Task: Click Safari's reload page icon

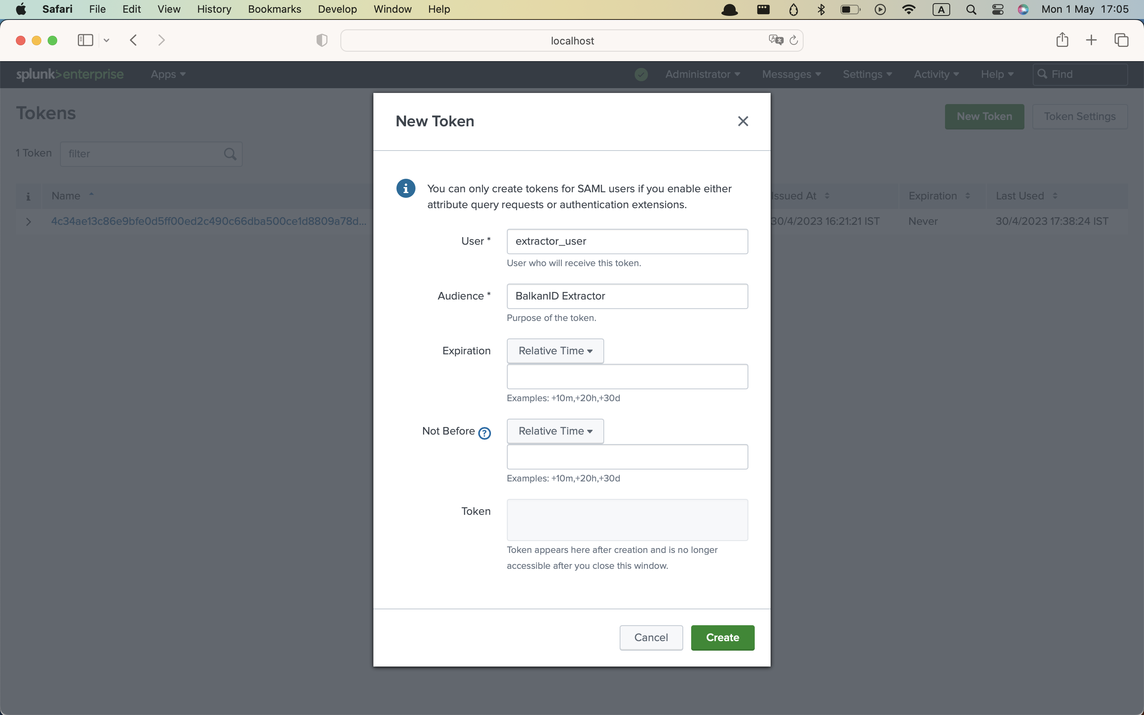Action: (794, 41)
